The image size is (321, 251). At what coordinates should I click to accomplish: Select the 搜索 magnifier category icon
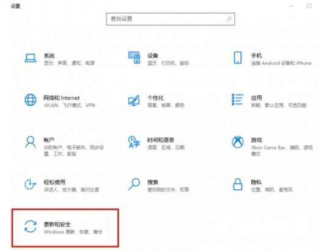tap(135, 184)
